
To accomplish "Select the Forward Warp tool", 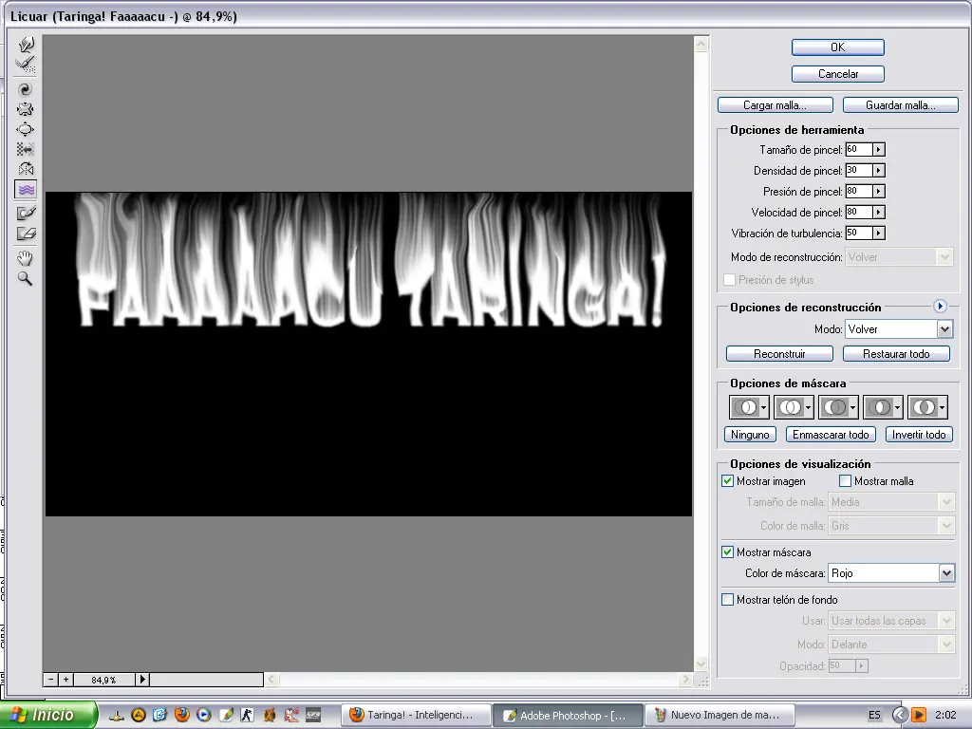I will pos(26,44).
